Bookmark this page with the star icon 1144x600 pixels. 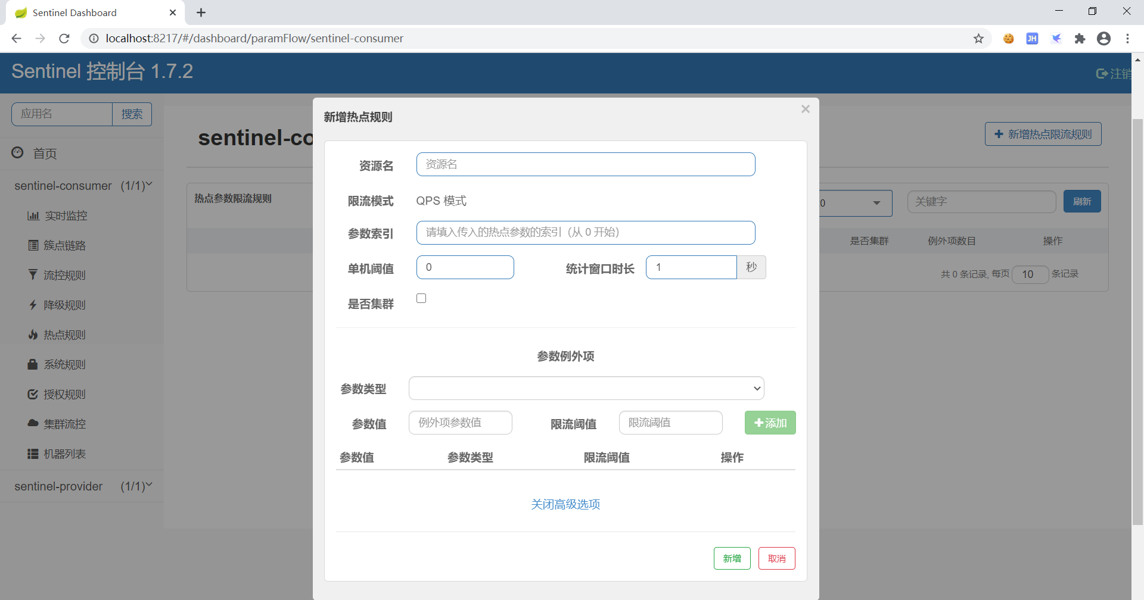tap(978, 39)
